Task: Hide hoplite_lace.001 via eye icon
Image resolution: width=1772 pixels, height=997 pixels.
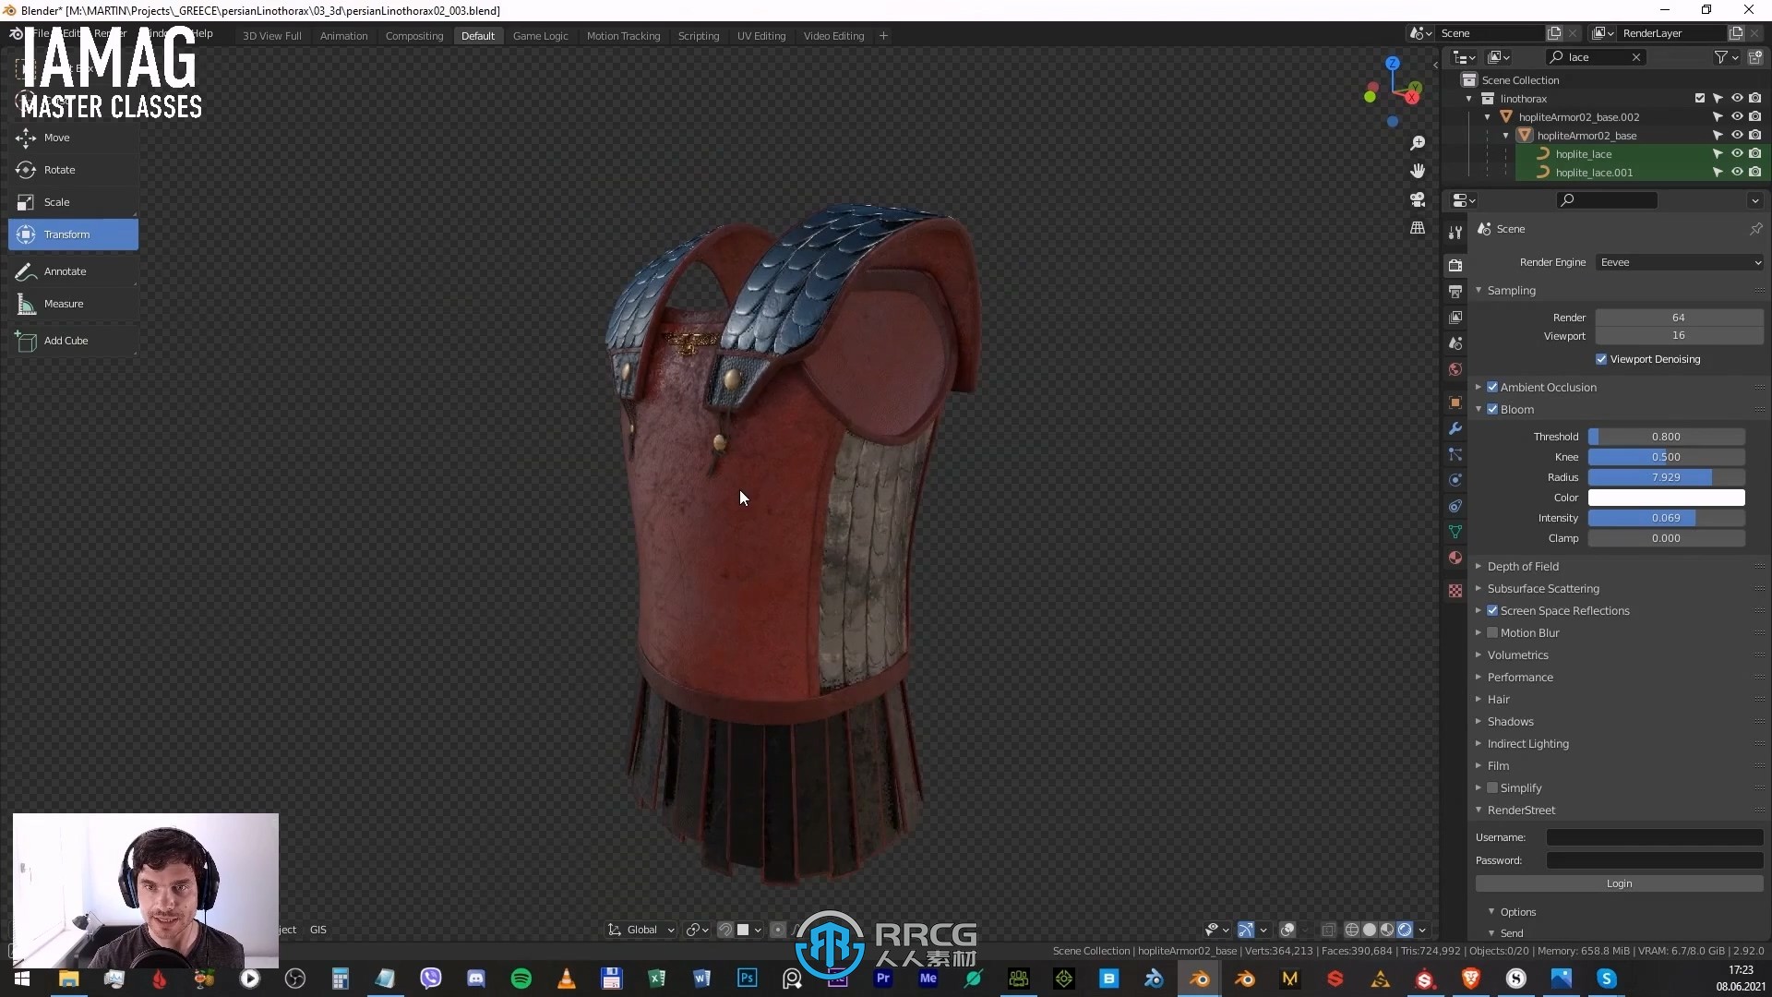Action: pyautogui.click(x=1737, y=172)
